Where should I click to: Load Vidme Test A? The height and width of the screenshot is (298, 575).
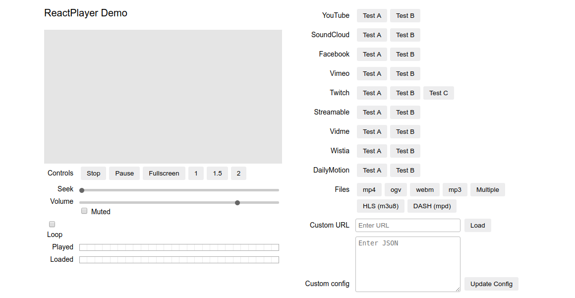pos(372,132)
